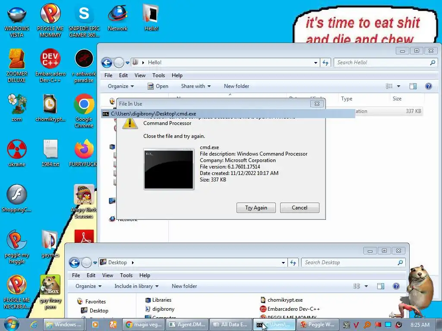Open View menu in Desktop window
The width and height of the screenshot is (442, 331).
[107, 275]
